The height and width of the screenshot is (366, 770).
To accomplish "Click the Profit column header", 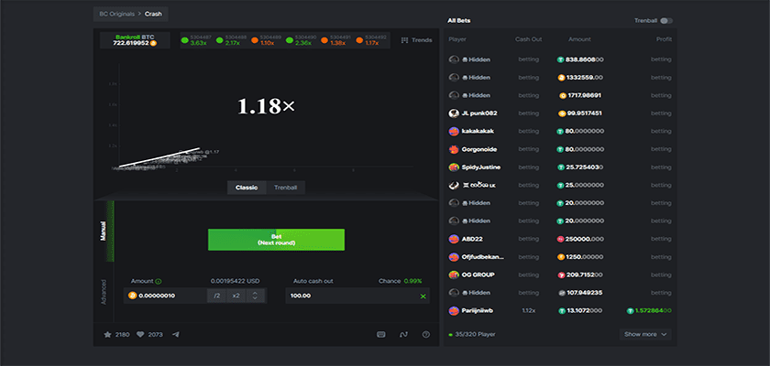I will tap(664, 39).
